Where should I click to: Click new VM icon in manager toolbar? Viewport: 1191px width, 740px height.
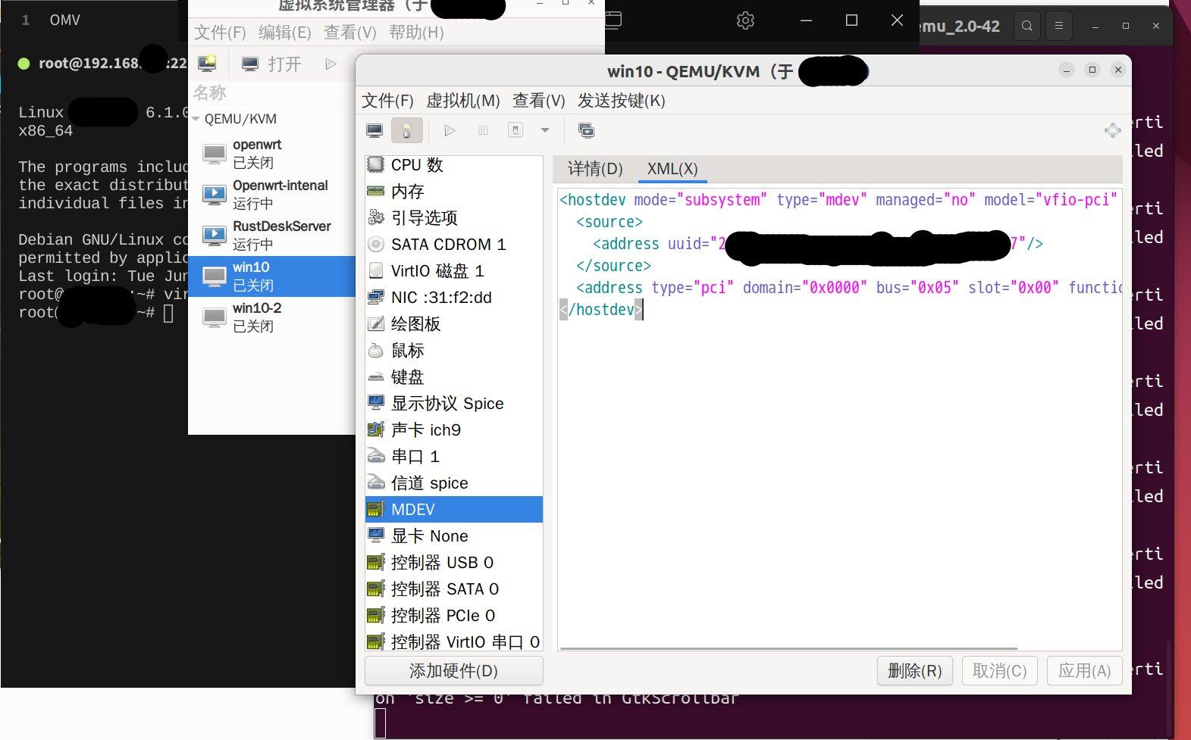[x=207, y=64]
